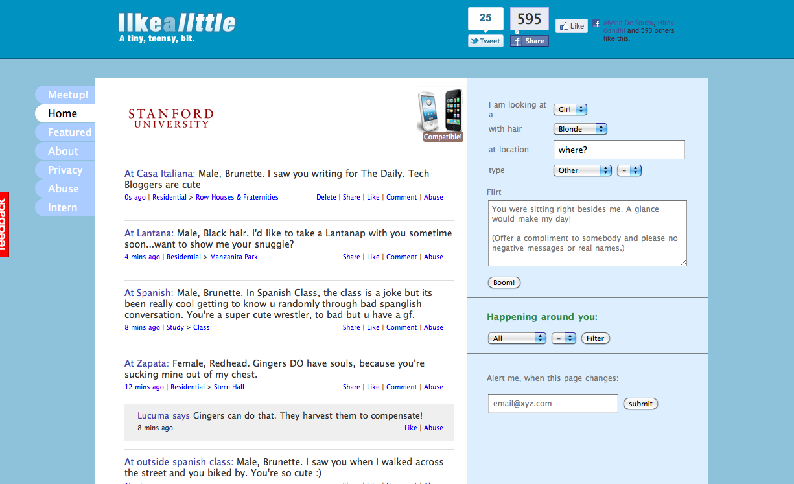Click the 25 tweet count bubble

click(485, 18)
